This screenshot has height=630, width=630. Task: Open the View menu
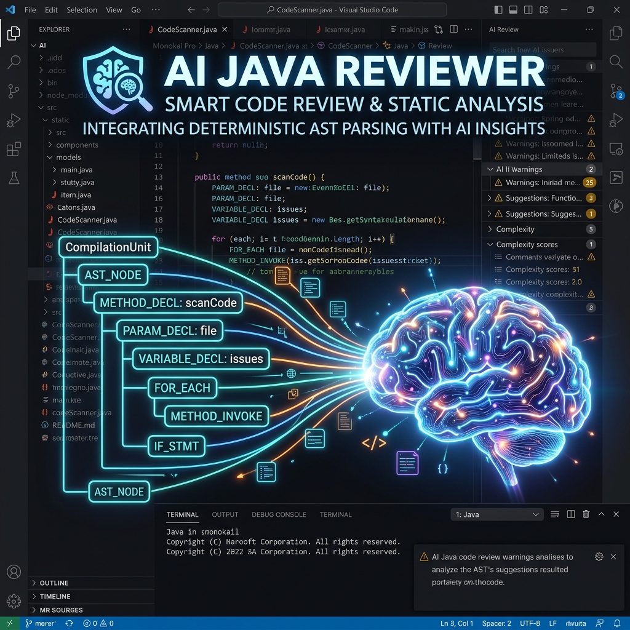coord(114,10)
